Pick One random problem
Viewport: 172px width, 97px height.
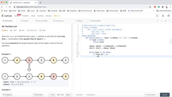(x=38, y=95)
